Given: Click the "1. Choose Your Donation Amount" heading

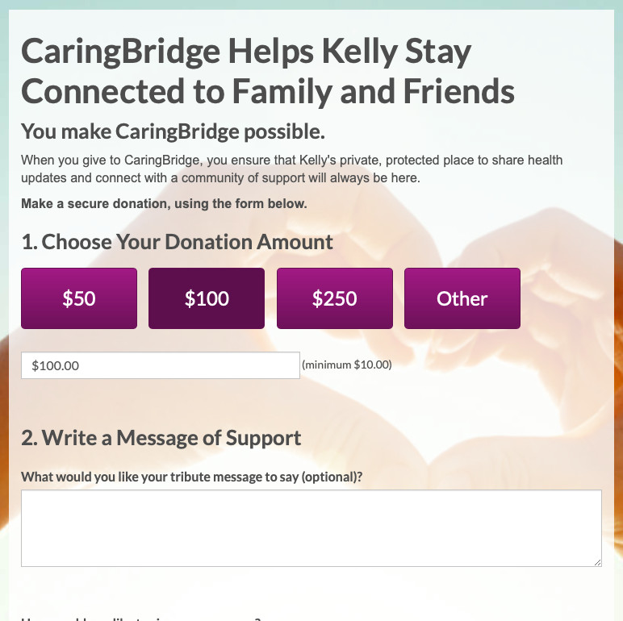Looking at the screenshot, I should (177, 242).
